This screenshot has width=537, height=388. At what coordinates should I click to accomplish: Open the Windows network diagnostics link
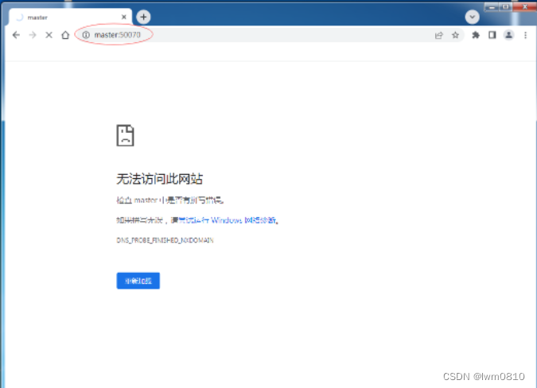coord(228,220)
